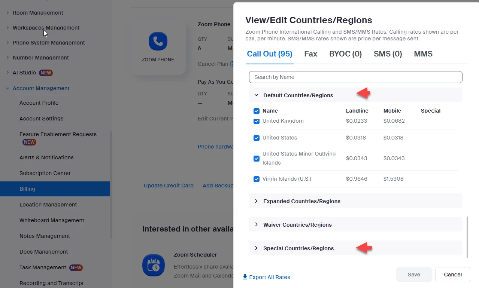Click the Special column header
Image resolution: width=479 pixels, height=288 pixels.
(x=430, y=111)
